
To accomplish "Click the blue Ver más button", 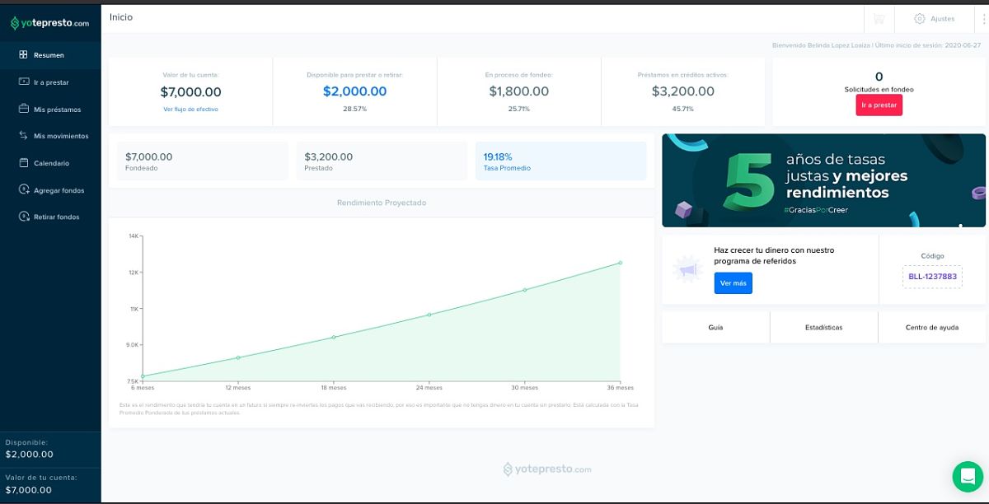I will pyautogui.click(x=733, y=282).
